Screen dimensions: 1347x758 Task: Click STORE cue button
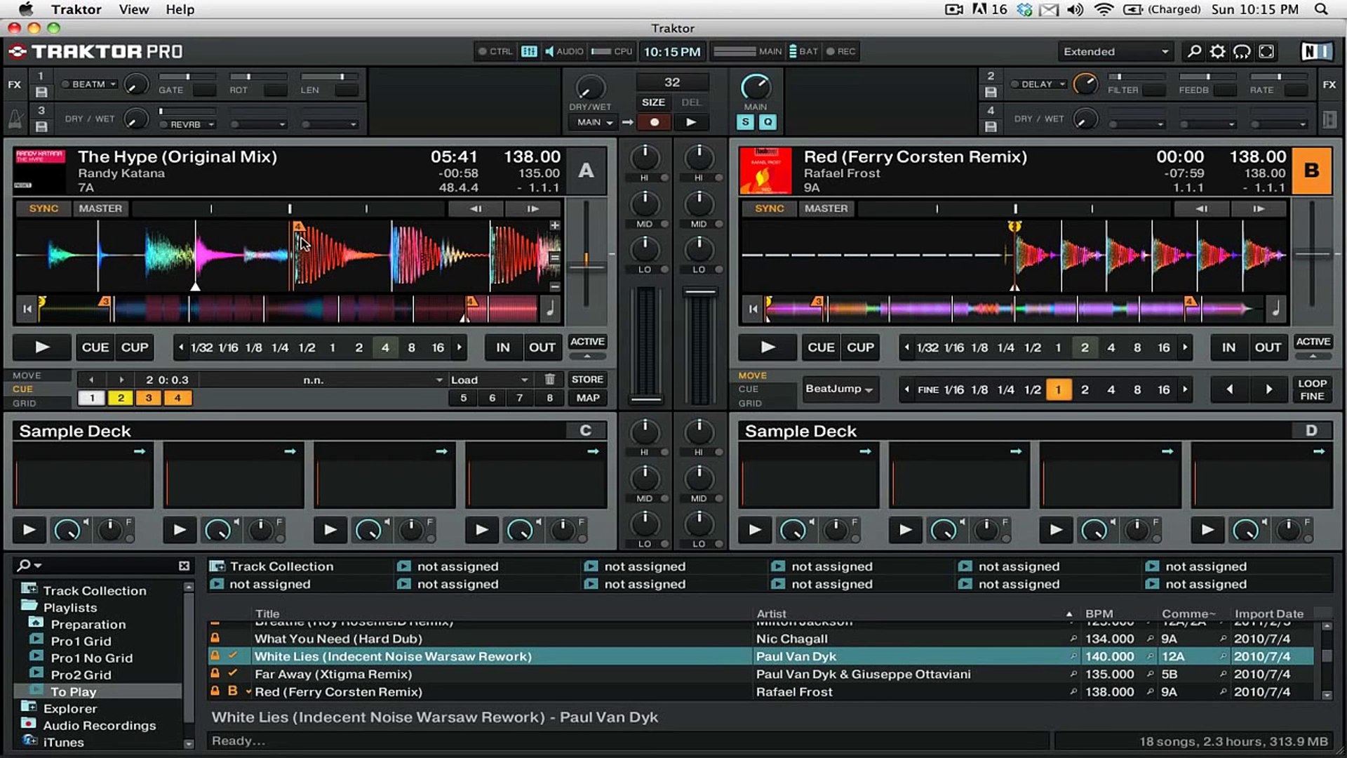click(587, 379)
